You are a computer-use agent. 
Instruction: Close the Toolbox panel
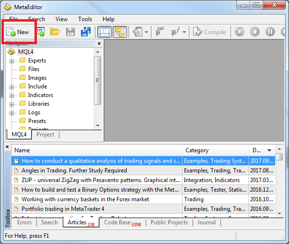coord(7,147)
